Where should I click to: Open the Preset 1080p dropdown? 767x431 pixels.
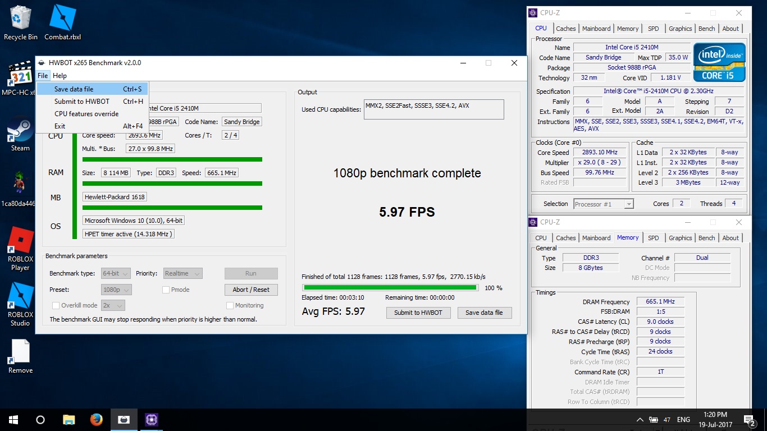(x=116, y=290)
